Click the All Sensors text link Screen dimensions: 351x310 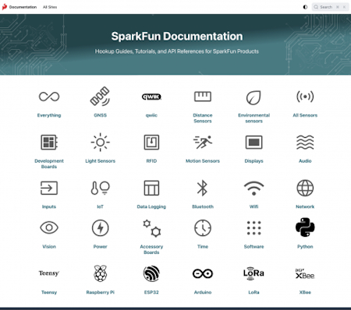click(x=305, y=115)
